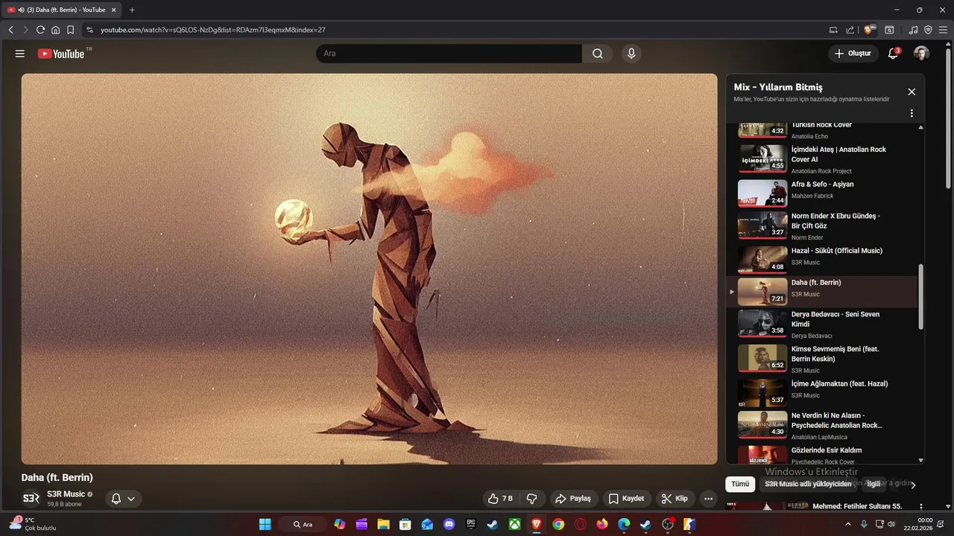Open Epic Games launcher from taskbar
The image size is (954, 536).
pyautogui.click(x=471, y=524)
